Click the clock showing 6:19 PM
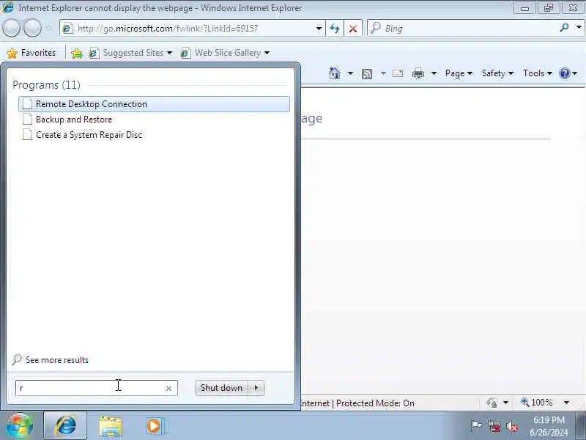Image resolution: width=586 pixels, height=440 pixels. pyautogui.click(x=548, y=426)
